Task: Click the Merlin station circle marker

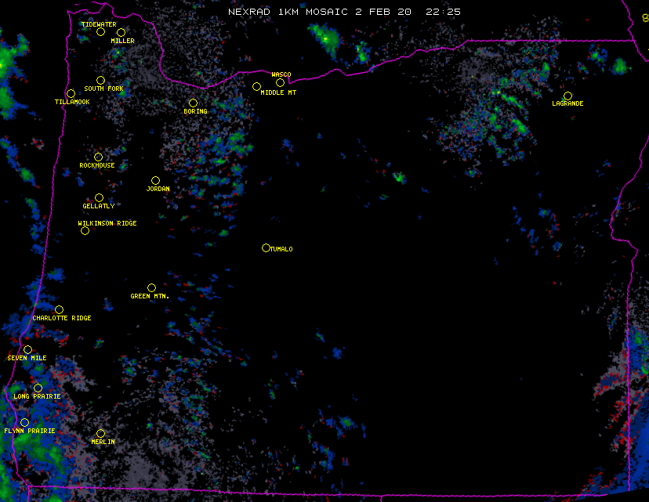Action: coord(100,434)
